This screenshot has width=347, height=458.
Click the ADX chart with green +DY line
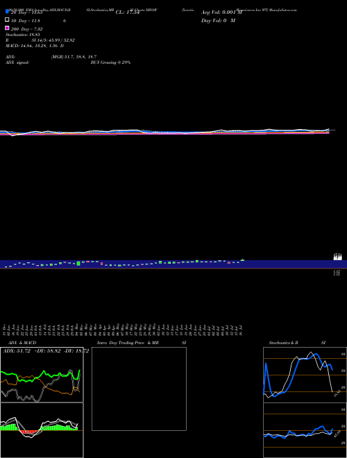[x=42, y=375]
